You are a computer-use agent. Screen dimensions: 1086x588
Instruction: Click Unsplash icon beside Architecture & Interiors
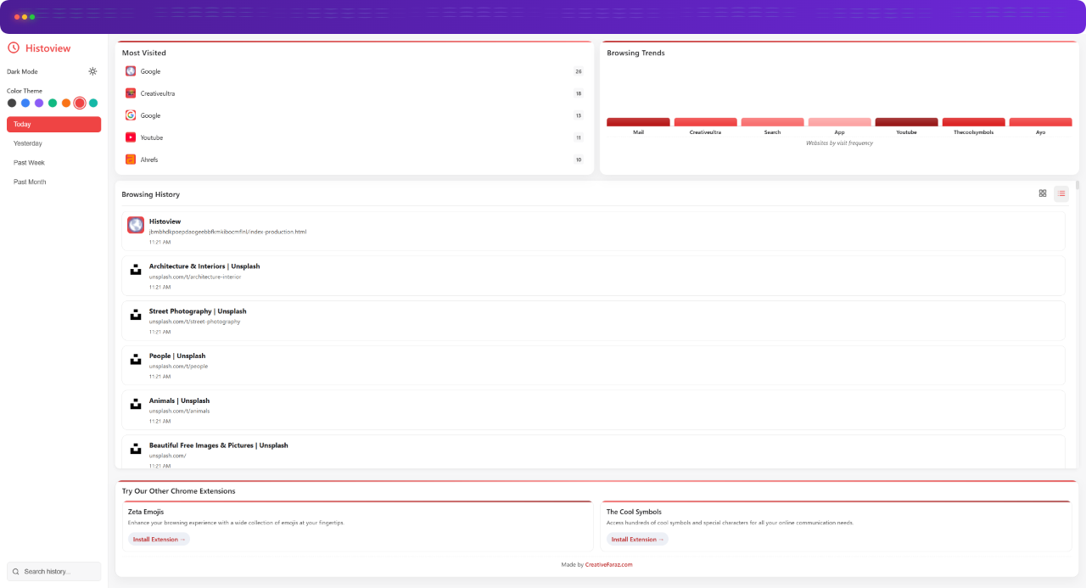(136, 270)
